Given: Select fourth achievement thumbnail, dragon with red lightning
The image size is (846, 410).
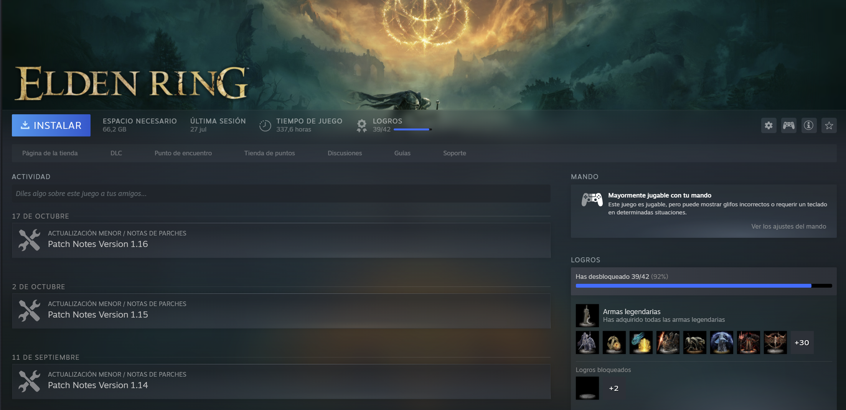Looking at the screenshot, I should click(x=668, y=342).
